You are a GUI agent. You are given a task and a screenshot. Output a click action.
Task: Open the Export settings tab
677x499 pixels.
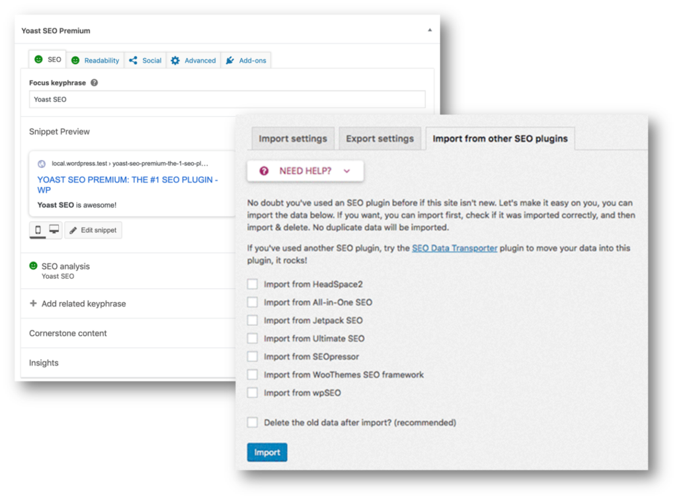click(x=379, y=139)
